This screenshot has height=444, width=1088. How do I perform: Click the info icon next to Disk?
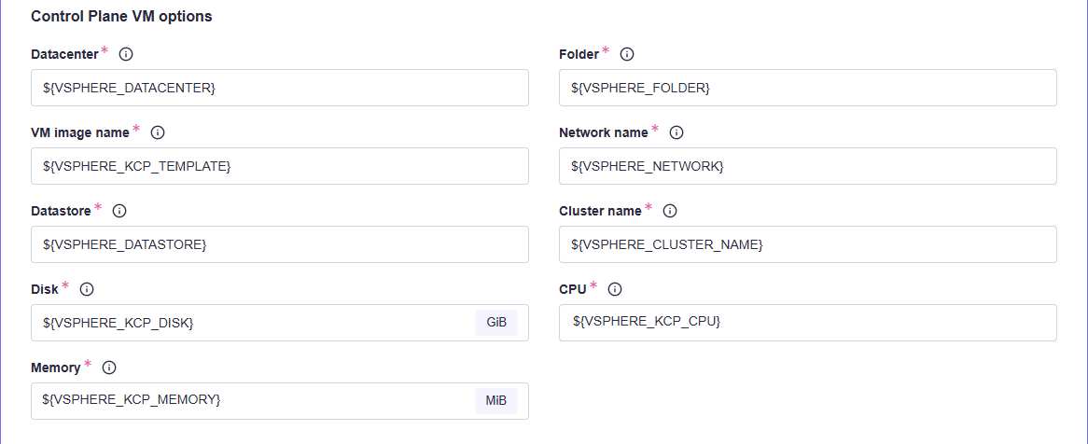click(x=87, y=289)
